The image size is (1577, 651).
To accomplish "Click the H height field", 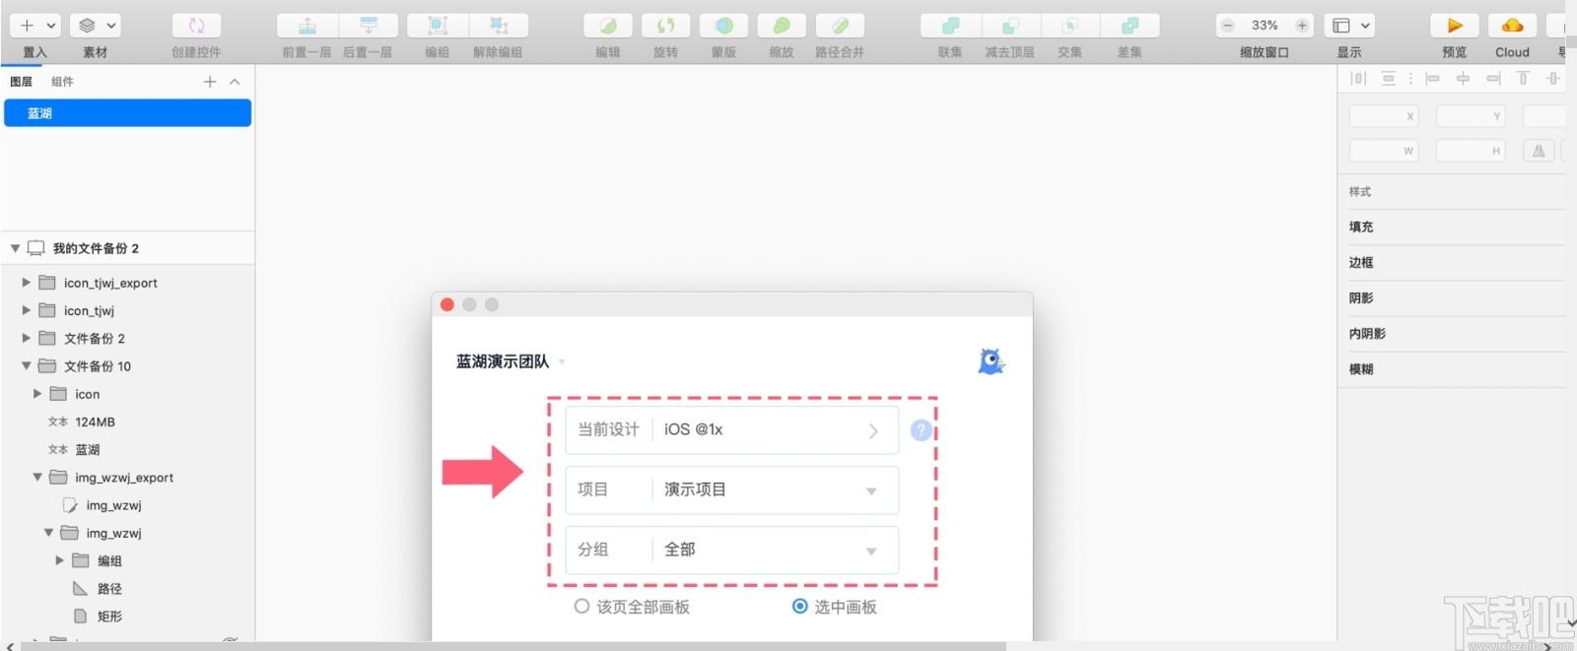I will coord(1471,151).
